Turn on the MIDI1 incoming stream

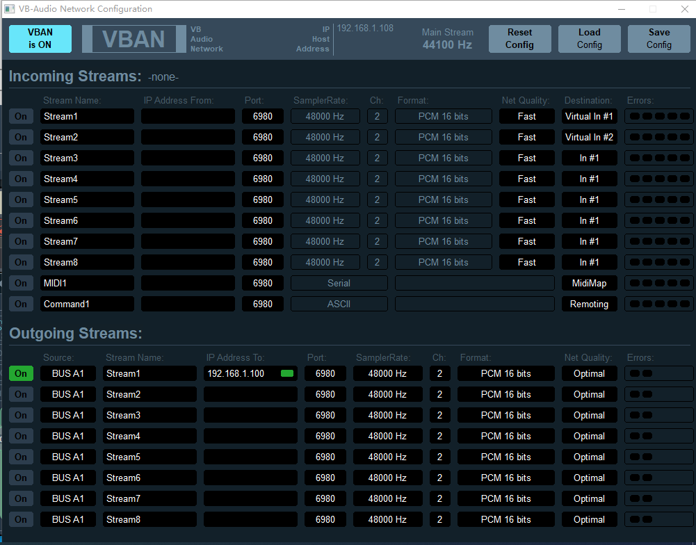pos(21,283)
